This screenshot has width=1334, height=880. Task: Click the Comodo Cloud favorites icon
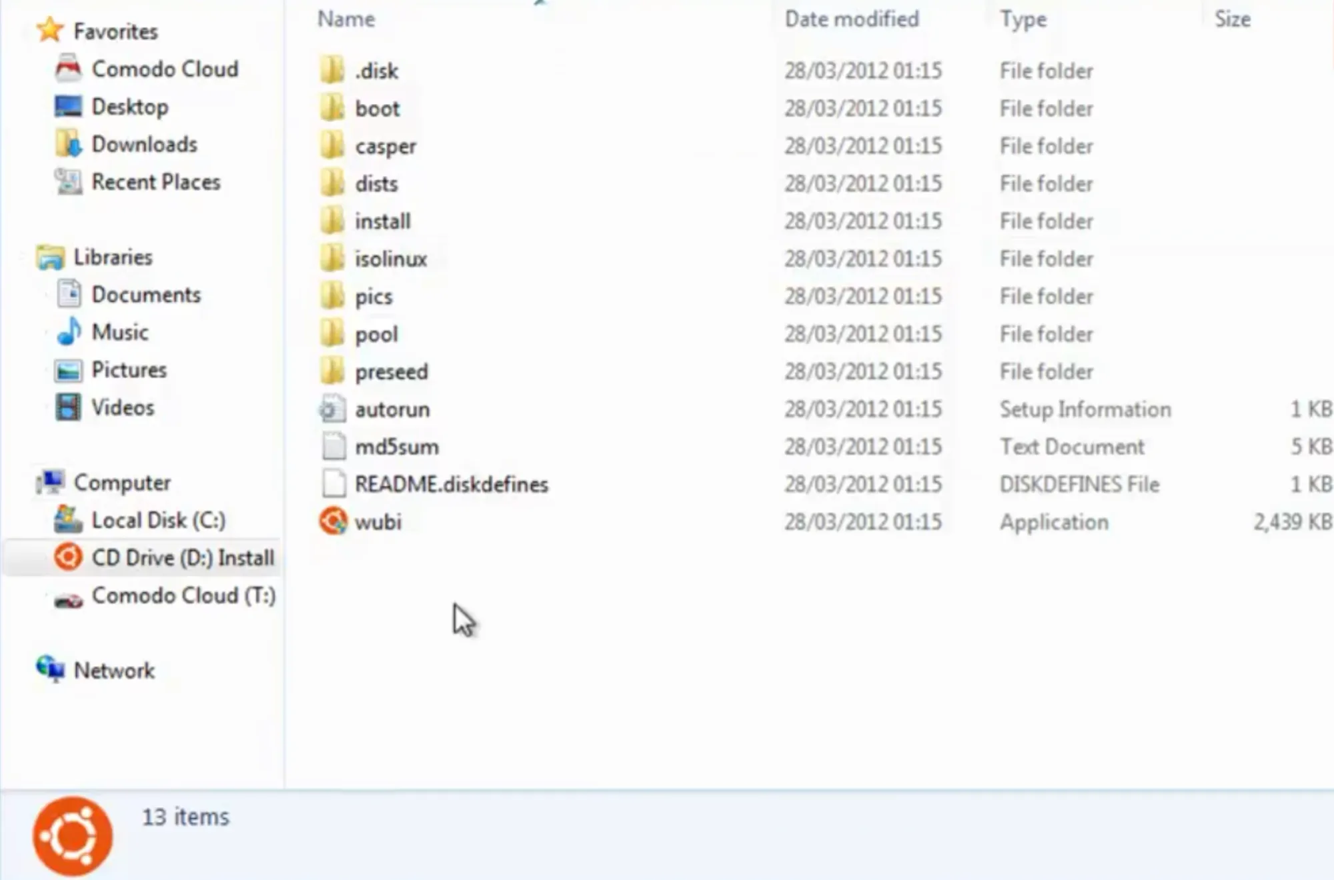point(68,69)
